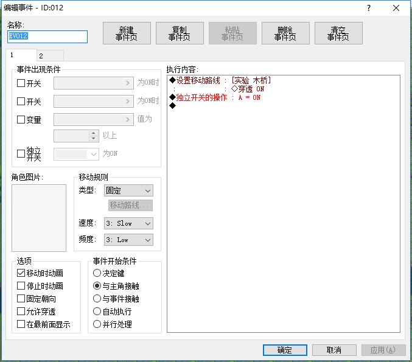Click the 新建事件页 button
Viewport: 412px width, 362px height.
[x=127, y=33]
